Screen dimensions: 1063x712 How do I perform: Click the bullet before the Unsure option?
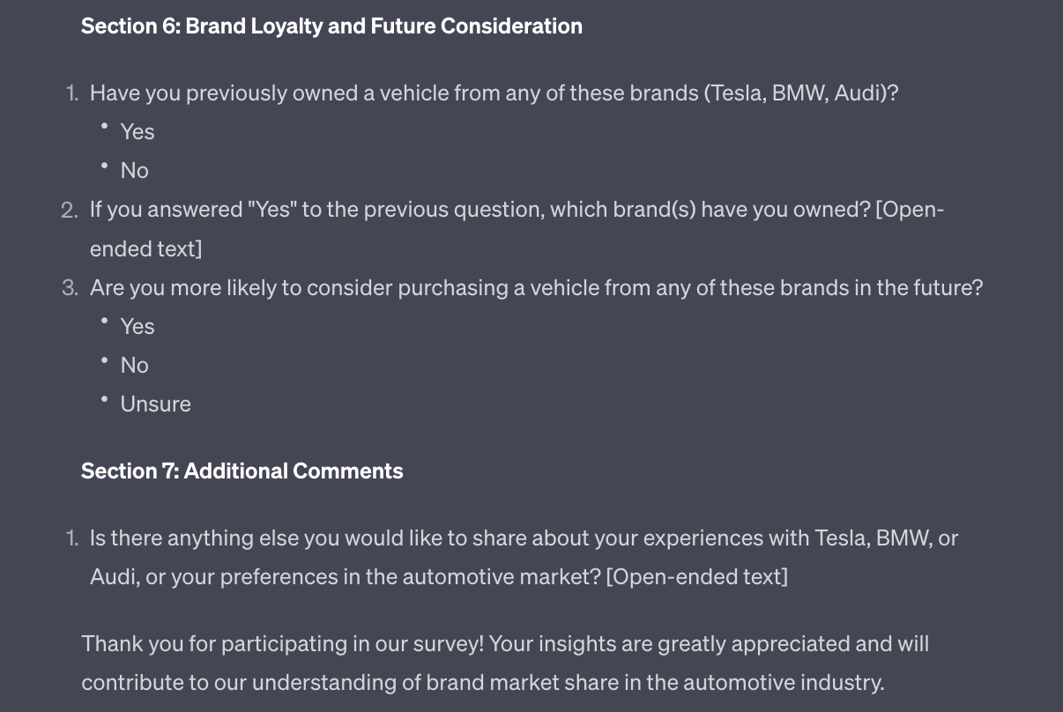(x=104, y=400)
